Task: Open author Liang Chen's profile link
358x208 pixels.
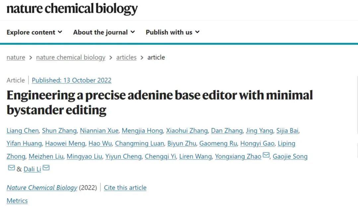Action: [x=23, y=130]
